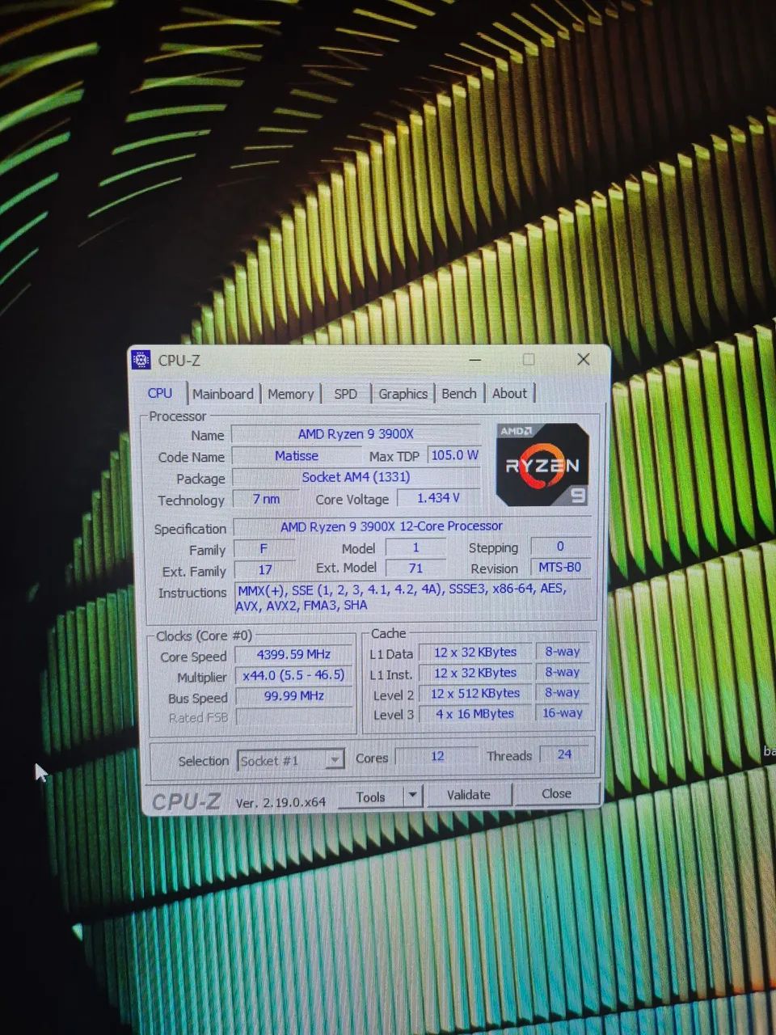Click the Bus Speed value 99.99 MHz

(x=293, y=696)
